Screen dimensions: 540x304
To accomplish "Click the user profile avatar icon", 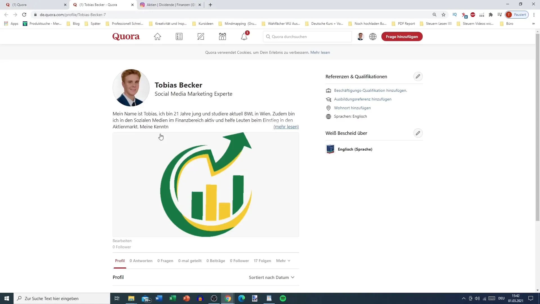I will coord(360,36).
